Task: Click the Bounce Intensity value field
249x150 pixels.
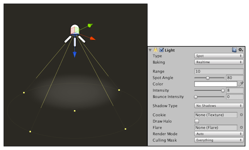Action: pos(235,97)
